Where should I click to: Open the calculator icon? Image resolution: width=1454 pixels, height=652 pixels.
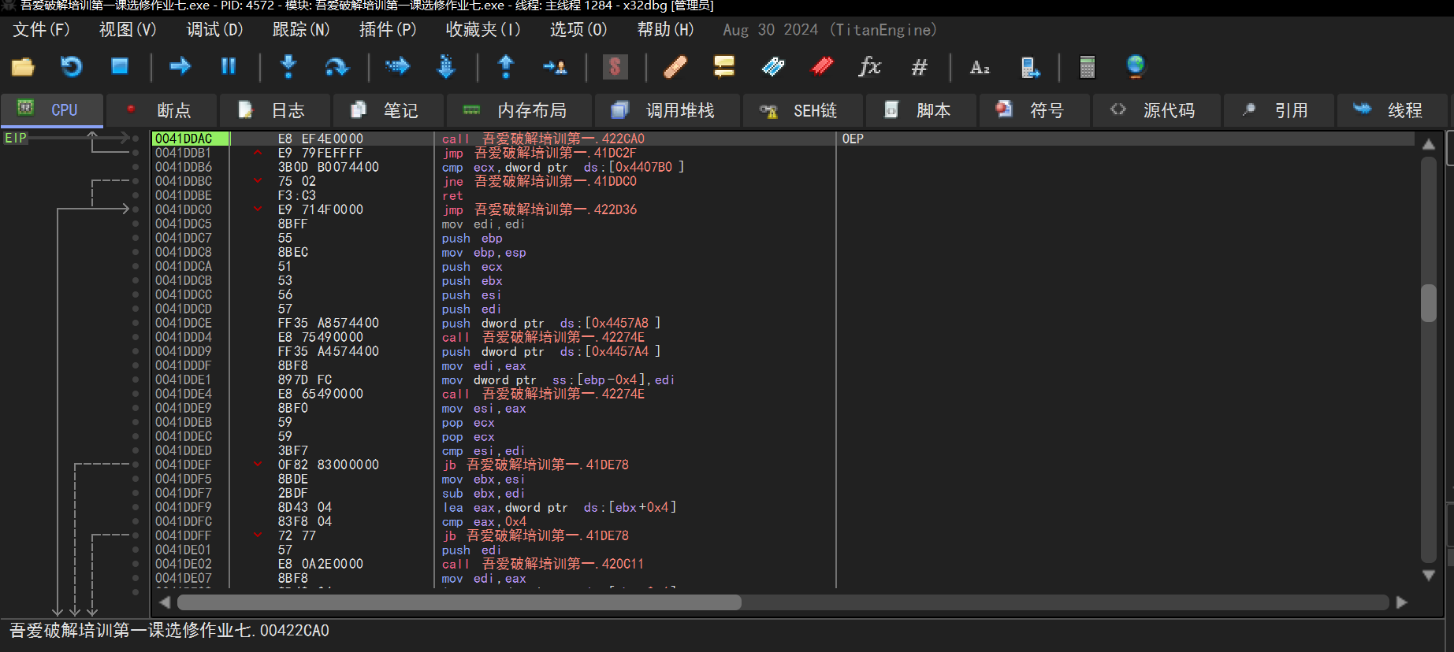pos(1088,67)
